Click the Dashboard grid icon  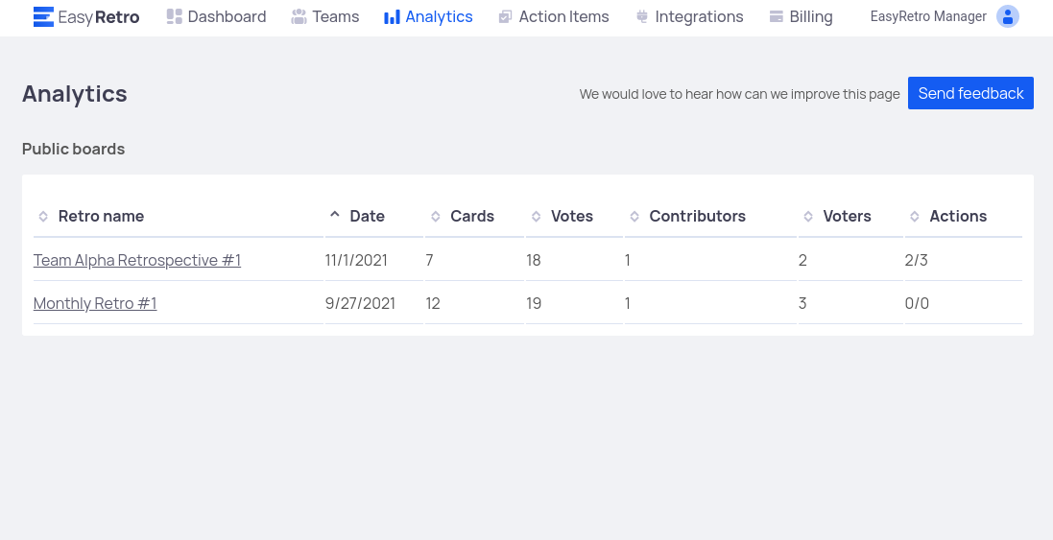coord(174,16)
